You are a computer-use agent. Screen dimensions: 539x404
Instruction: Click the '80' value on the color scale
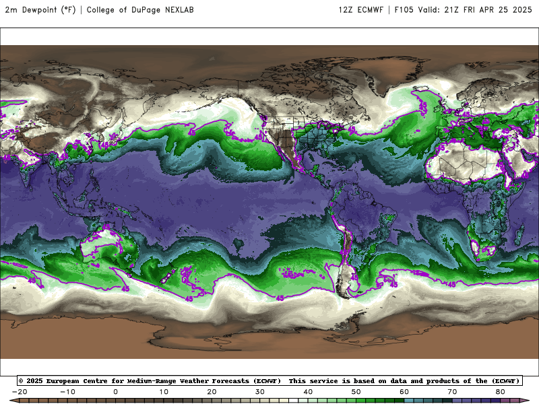[x=501, y=392]
